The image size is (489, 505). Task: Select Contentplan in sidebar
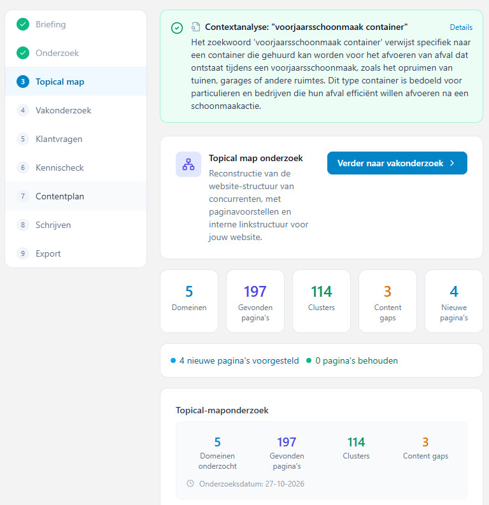(x=76, y=196)
